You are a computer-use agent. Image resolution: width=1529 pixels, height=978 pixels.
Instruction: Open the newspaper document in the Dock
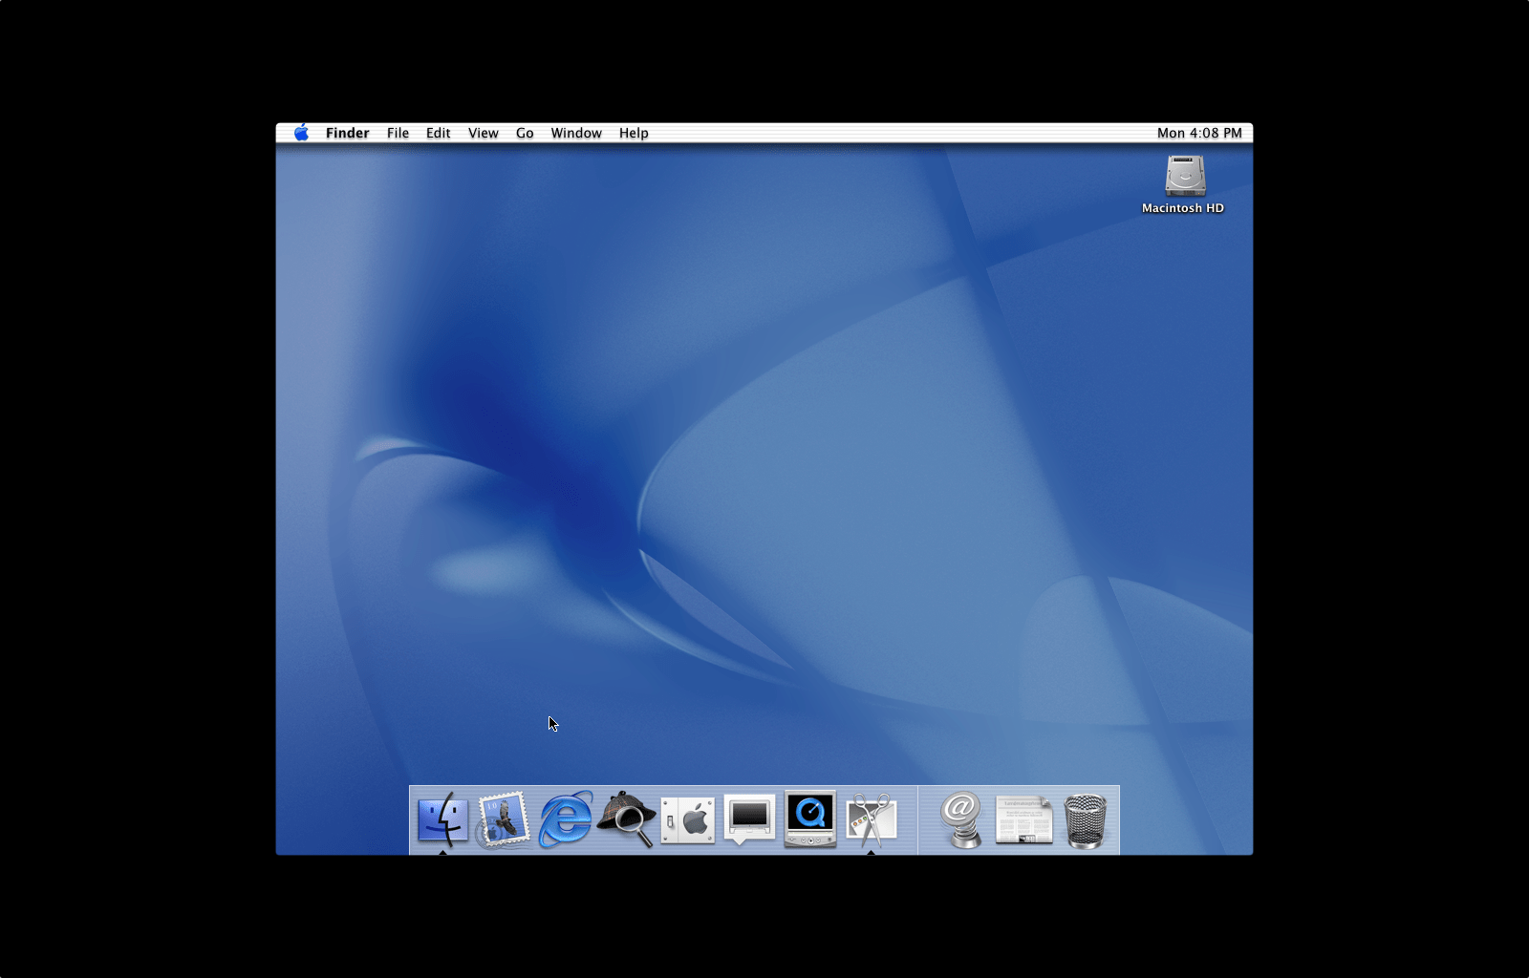[x=1023, y=820]
